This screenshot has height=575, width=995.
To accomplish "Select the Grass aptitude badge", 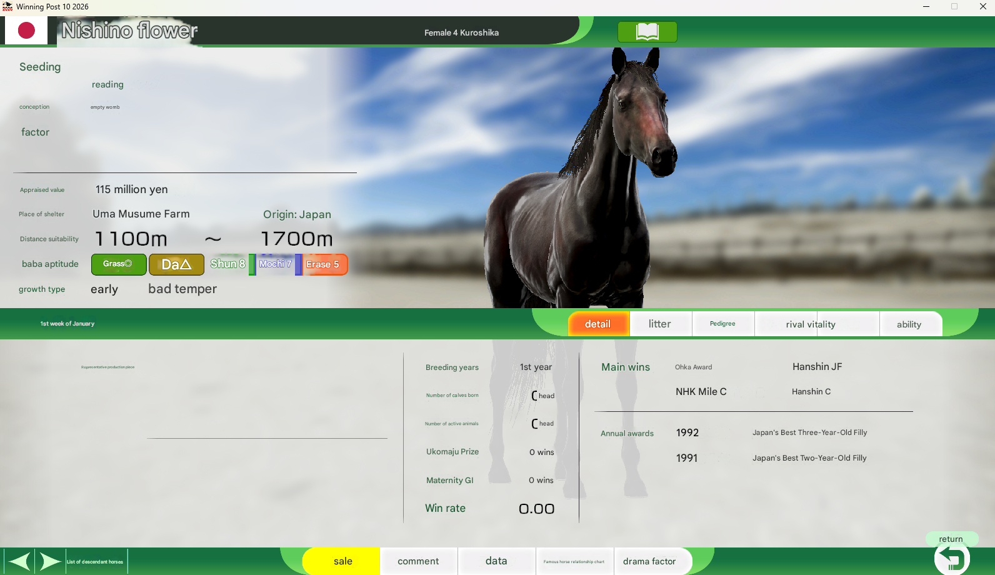I will pos(119,264).
